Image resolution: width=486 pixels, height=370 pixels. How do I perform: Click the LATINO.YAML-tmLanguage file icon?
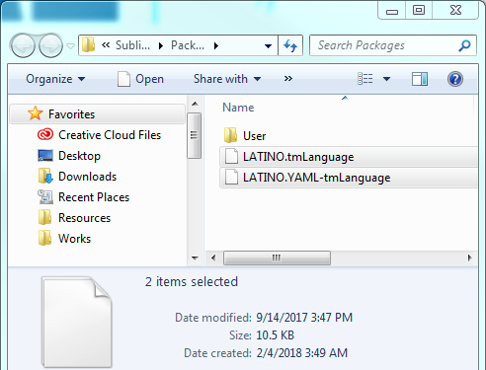click(231, 178)
